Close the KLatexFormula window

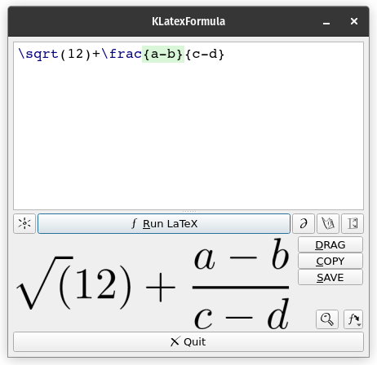[354, 21]
